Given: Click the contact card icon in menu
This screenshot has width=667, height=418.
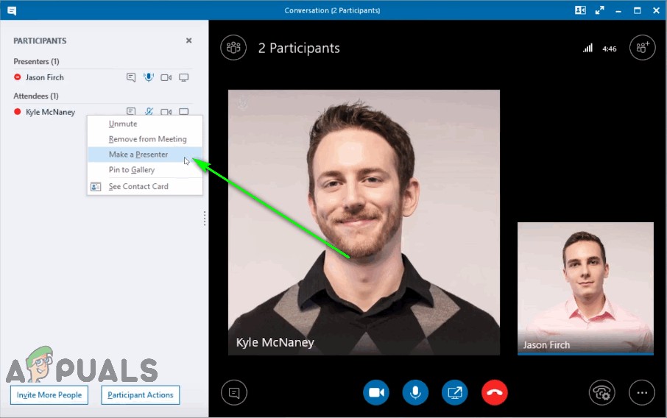Looking at the screenshot, I should [96, 187].
